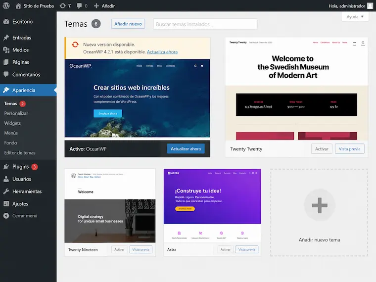Click the Actualiza ahora link in notice
The image size is (376, 282).
pyautogui.click(x=162, y=52)
